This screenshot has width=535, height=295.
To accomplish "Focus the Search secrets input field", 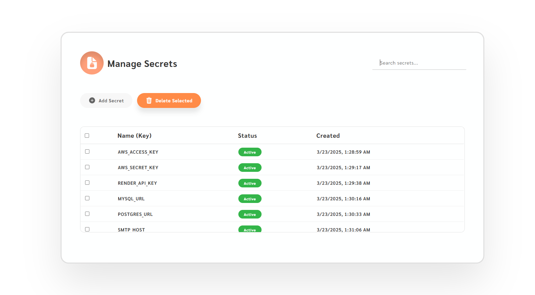I will (419, 63).
